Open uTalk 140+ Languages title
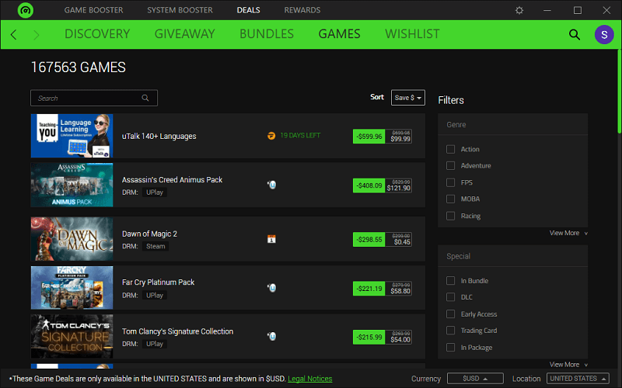The height and width of the screenshot is (388, 622). [x=159, y=137]
